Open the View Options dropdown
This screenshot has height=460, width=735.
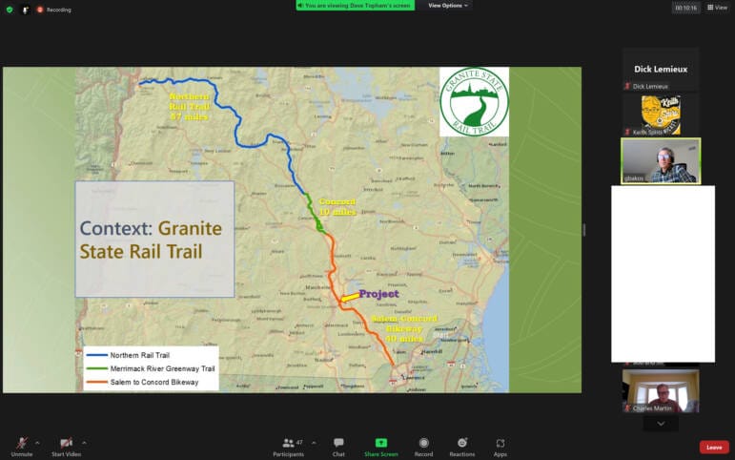click(447, 6)
